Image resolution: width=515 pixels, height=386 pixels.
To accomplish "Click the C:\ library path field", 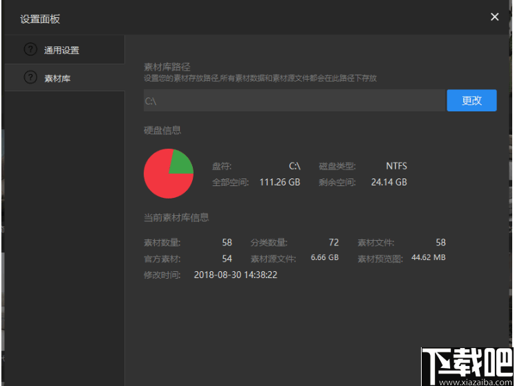I will coord(294,100).
